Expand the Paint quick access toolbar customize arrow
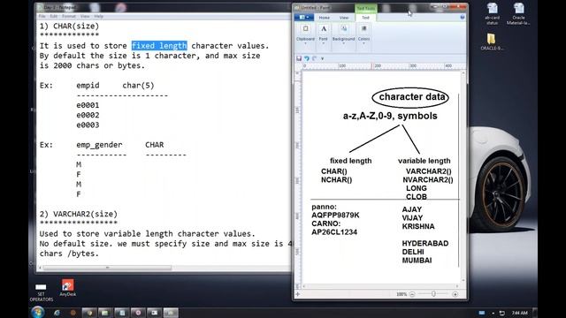 click(x=322, y=58)
